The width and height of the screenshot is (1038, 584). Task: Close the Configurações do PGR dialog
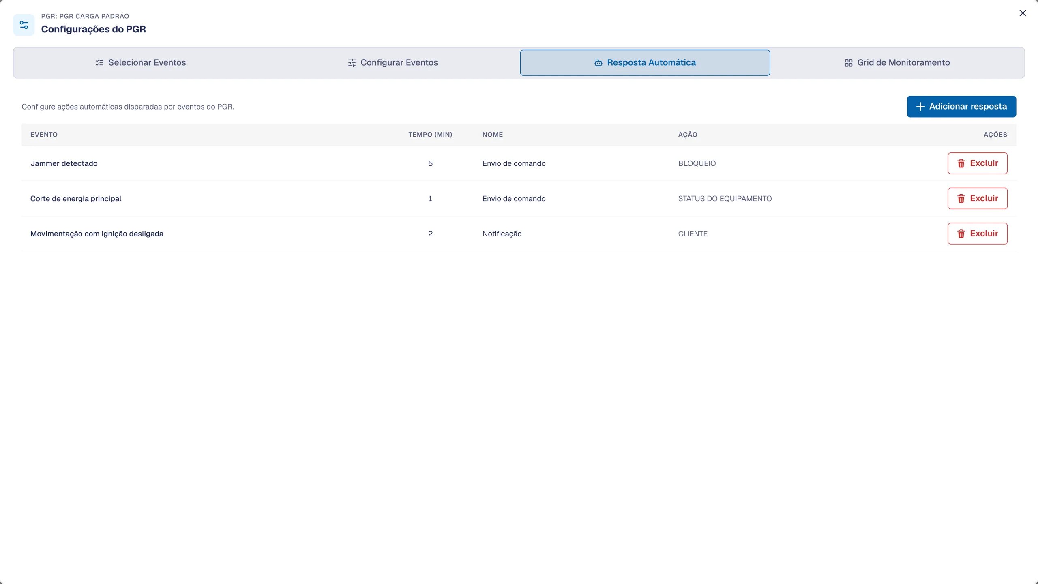pos(1023,13)
